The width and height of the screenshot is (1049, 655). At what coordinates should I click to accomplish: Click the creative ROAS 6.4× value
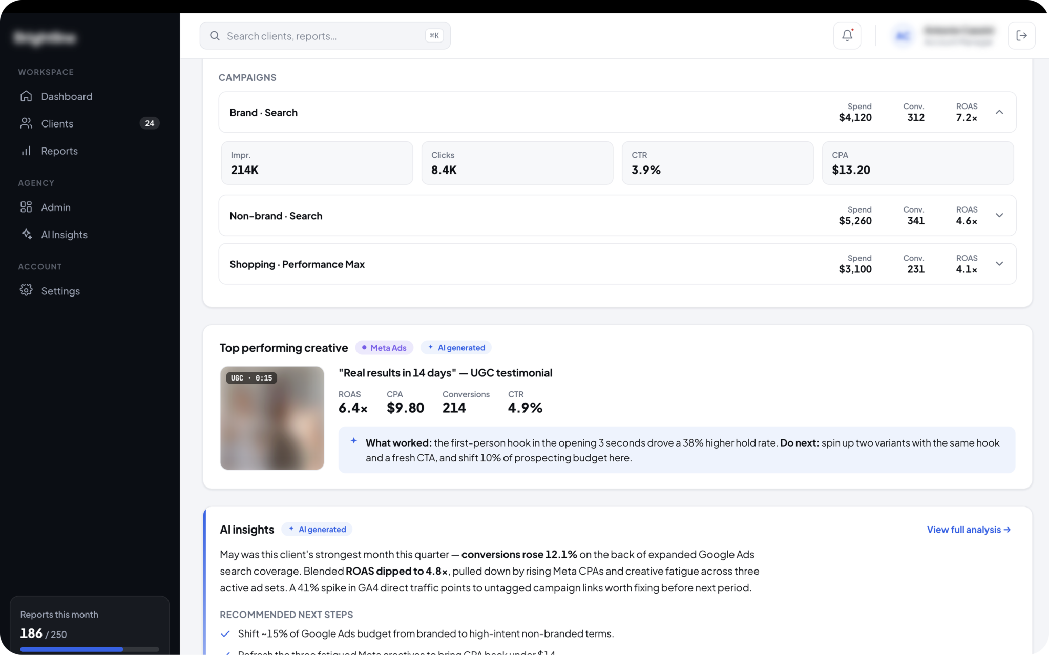pyautogui.click(x=353, y=408)
